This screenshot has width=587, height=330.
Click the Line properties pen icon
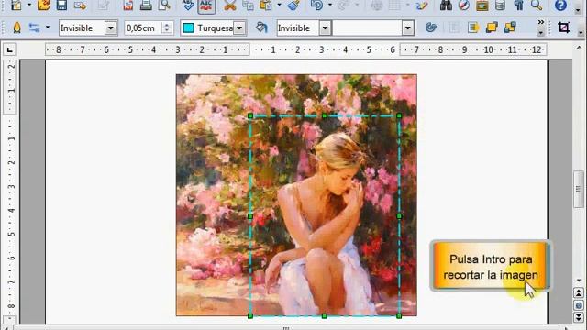coord(17,27)
